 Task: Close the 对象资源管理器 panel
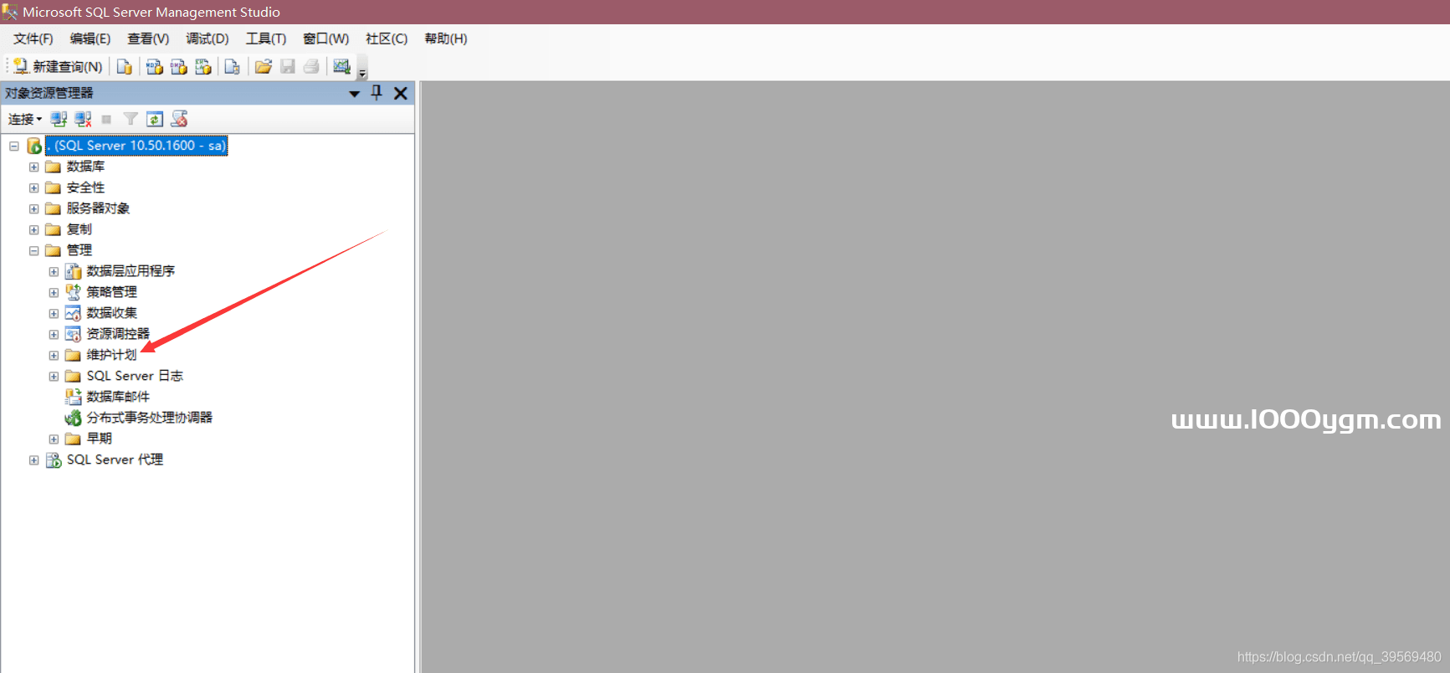[401, 93]
